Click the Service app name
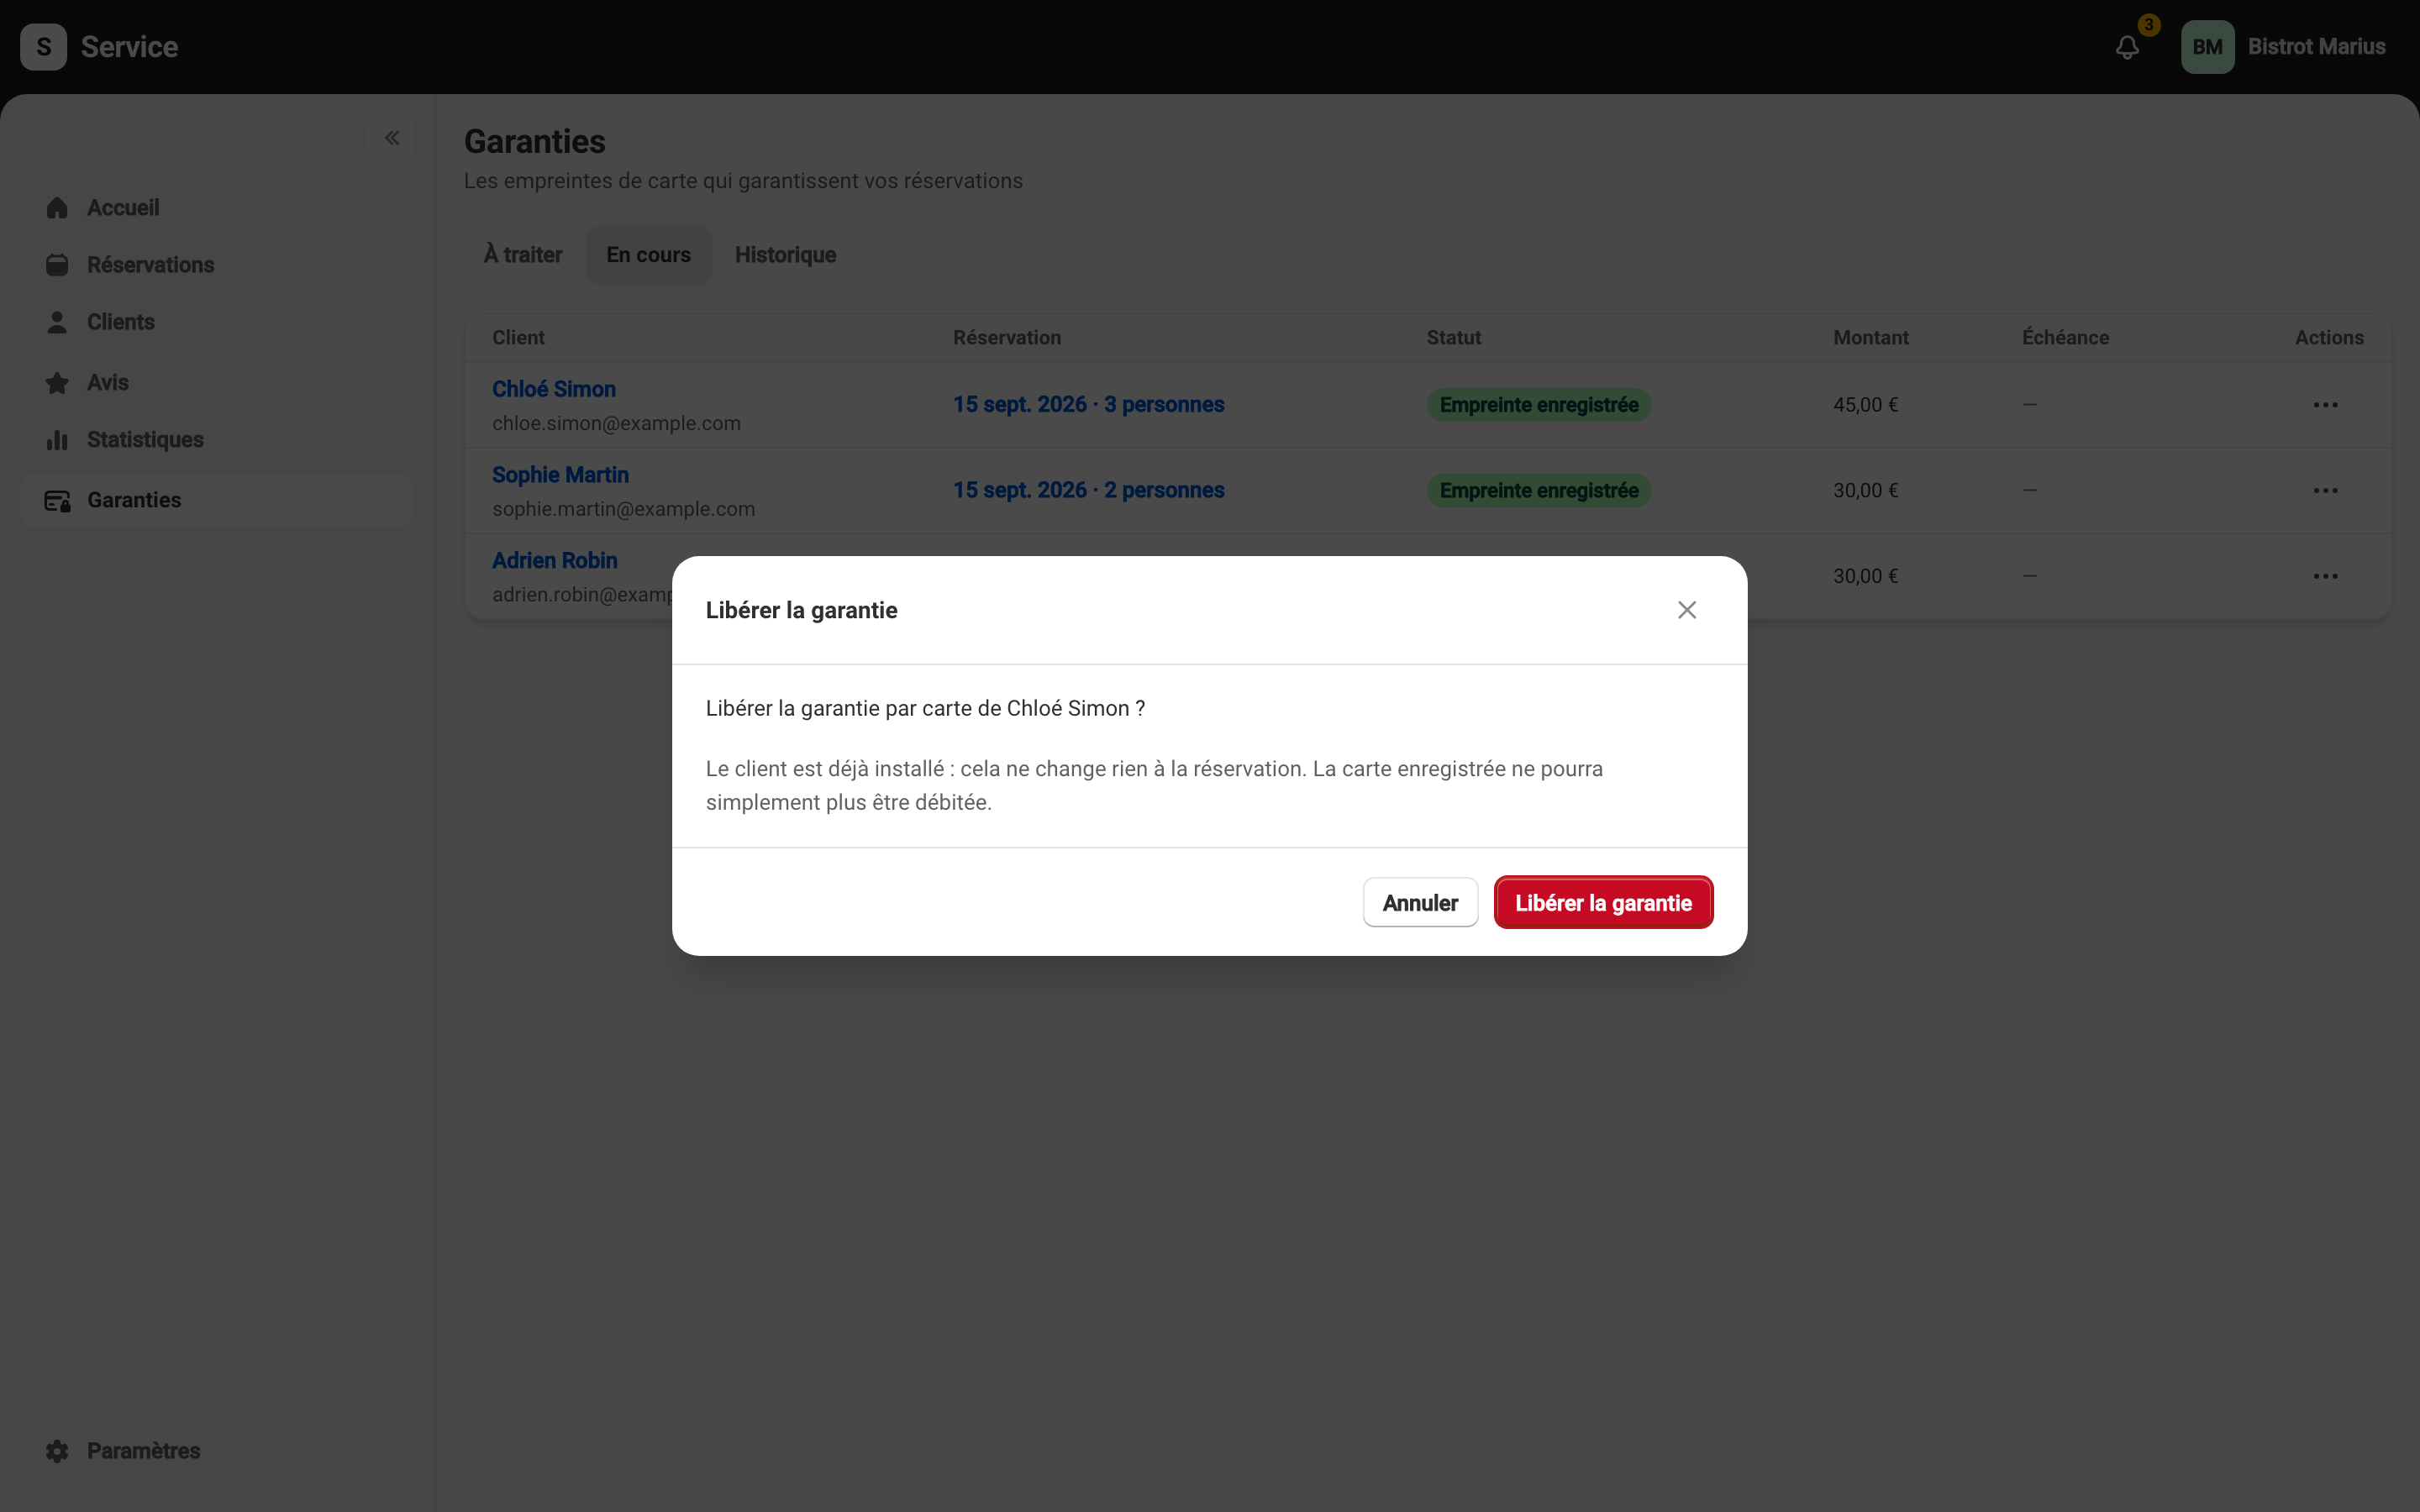 pyautogui.click(x=129, y=47)
